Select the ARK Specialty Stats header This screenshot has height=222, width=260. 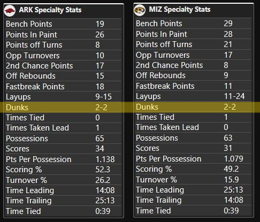(x=50, y=10)
